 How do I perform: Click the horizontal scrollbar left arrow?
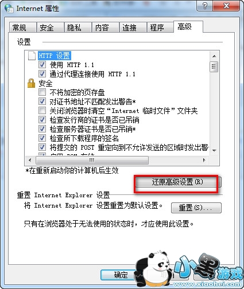(x=30, y=160)
